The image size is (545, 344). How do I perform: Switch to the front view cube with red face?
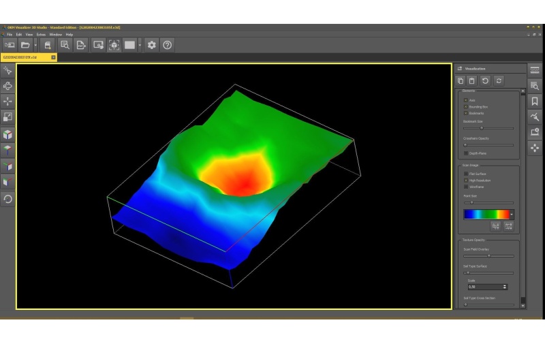coord(7,181)
